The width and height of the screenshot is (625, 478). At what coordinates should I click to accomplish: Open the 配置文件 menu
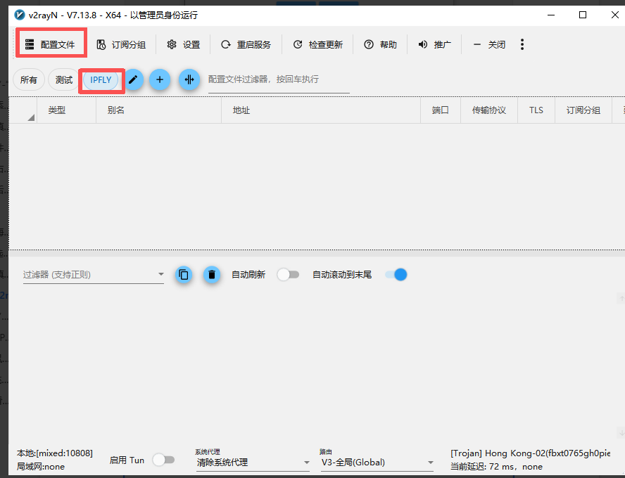tap(50, 44)
